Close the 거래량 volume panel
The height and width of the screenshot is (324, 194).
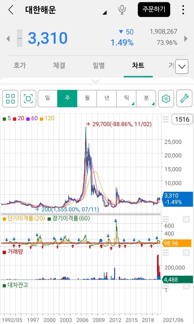(x=186, y=252)
